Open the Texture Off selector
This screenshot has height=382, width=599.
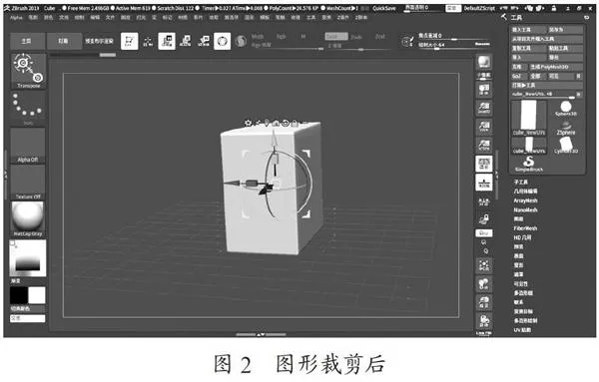[x=28, y=183]
